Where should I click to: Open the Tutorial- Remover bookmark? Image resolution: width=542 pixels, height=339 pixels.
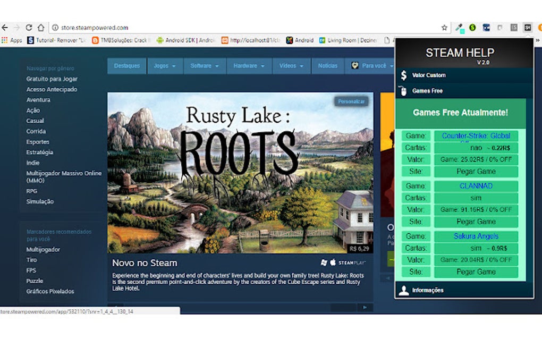pos(56,40)
